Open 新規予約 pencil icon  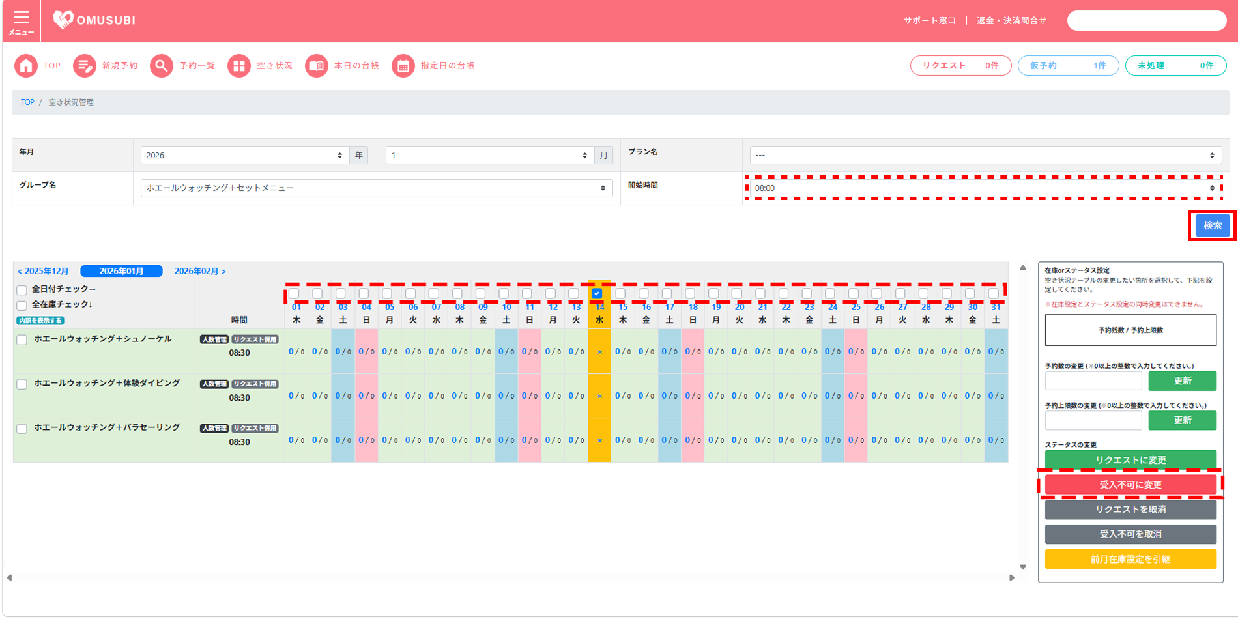[x=84, y=66]
